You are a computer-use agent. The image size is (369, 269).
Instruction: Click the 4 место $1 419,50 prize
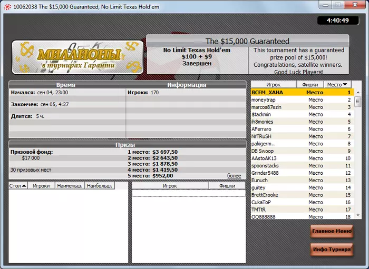tap(152, 170)
